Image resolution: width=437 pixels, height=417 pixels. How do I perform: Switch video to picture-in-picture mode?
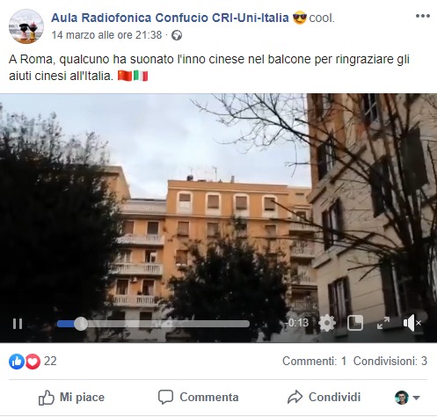pyautogui.click(x=355, y=323)
